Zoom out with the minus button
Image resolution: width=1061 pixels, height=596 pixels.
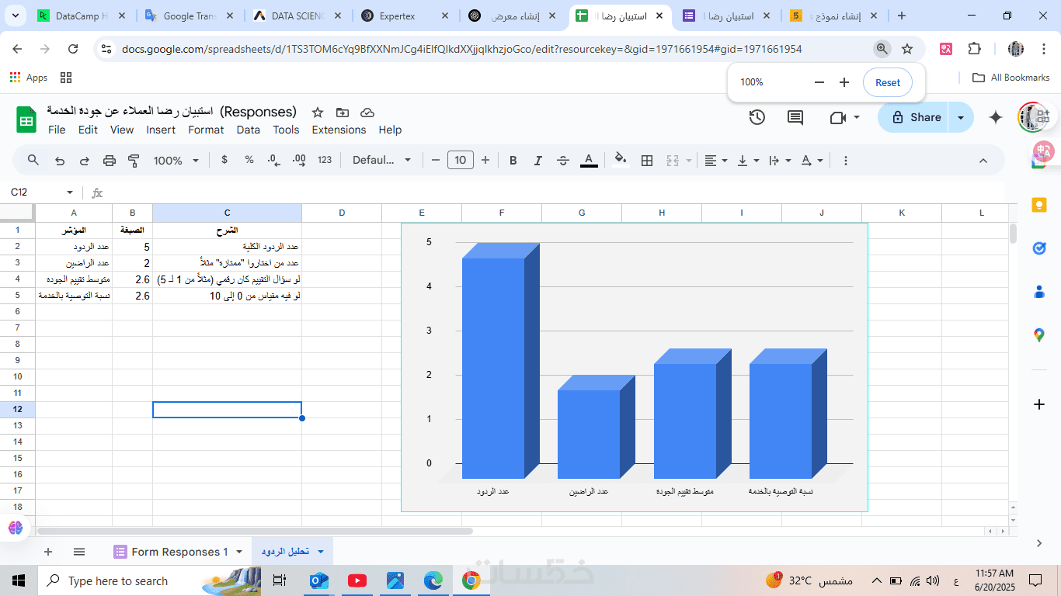point(819,82)
